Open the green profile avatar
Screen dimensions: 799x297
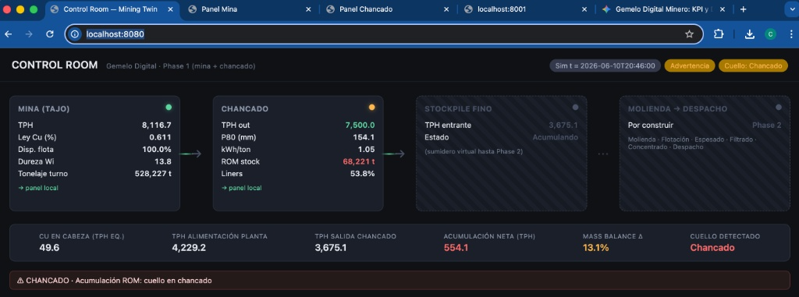pos(770,34)
